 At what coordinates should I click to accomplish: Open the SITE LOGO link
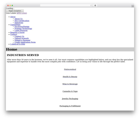(22, 13)
